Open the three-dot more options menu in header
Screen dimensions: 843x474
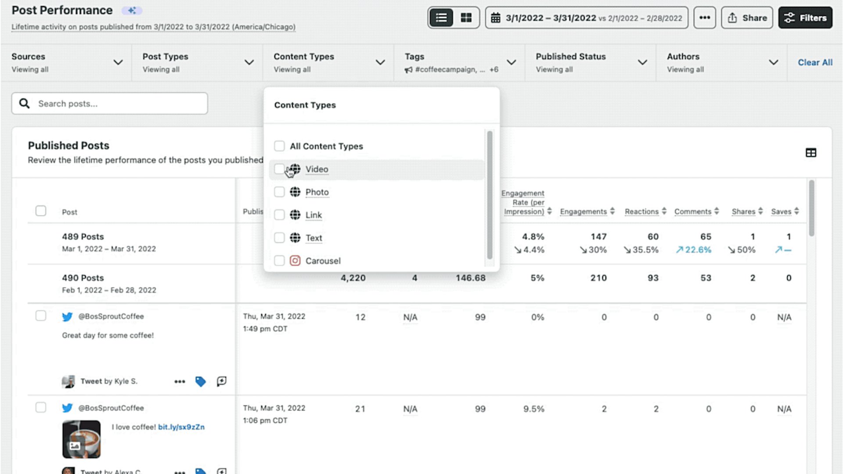point(704,18)
